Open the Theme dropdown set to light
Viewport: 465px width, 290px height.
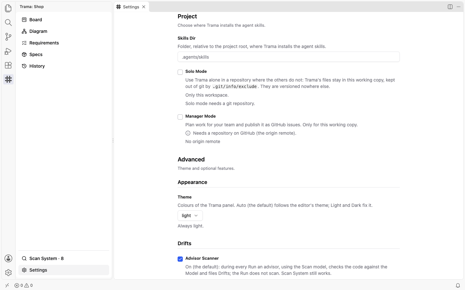click(x=190, y=216)
